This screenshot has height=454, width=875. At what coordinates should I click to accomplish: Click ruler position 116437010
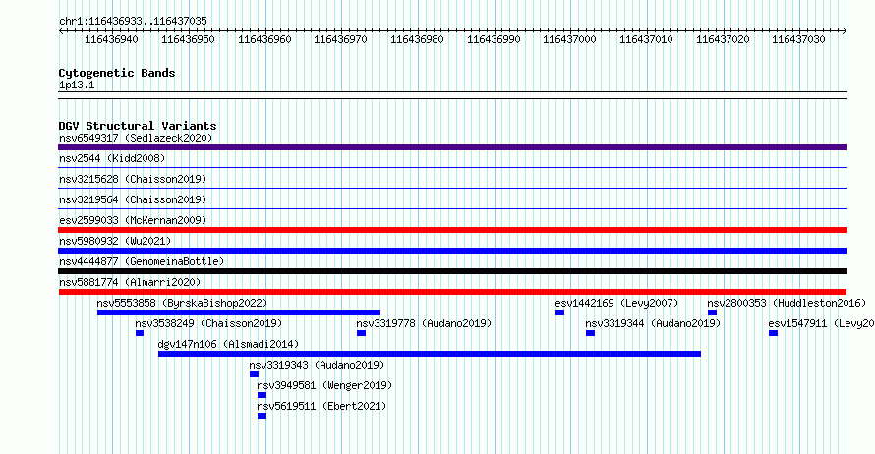pyautogui.click(x=646, y=39)
